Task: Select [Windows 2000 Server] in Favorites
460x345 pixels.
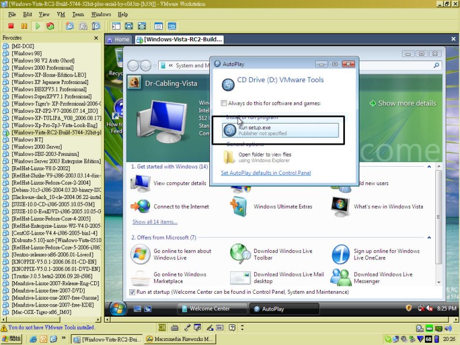Action: (37, 147)
